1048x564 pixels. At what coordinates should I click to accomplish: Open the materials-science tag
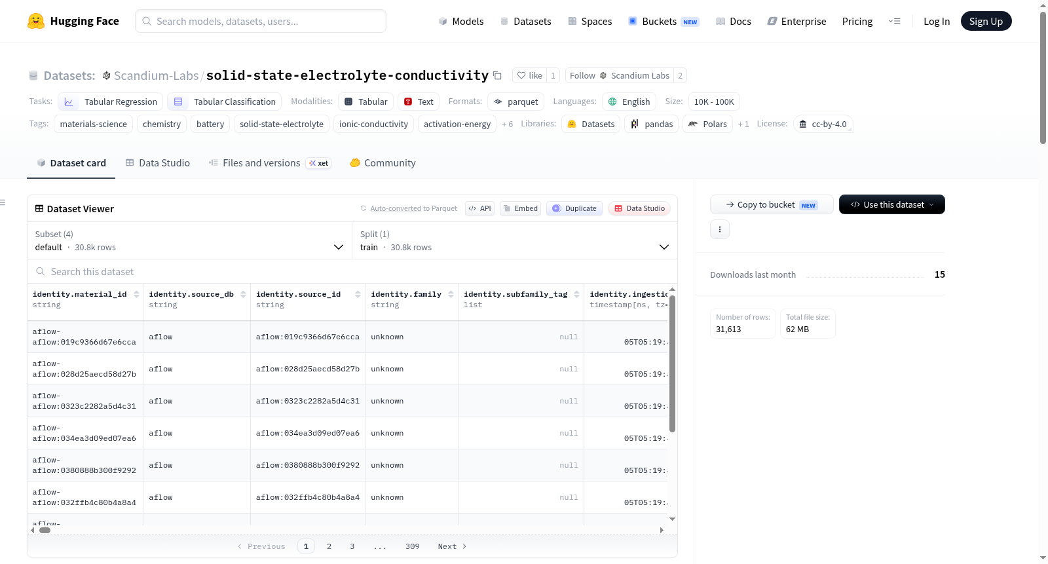coord(94,124)
